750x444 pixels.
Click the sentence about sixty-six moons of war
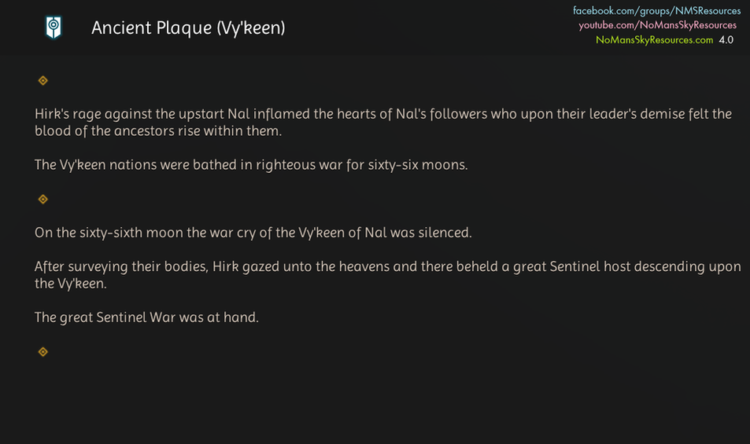251,166
